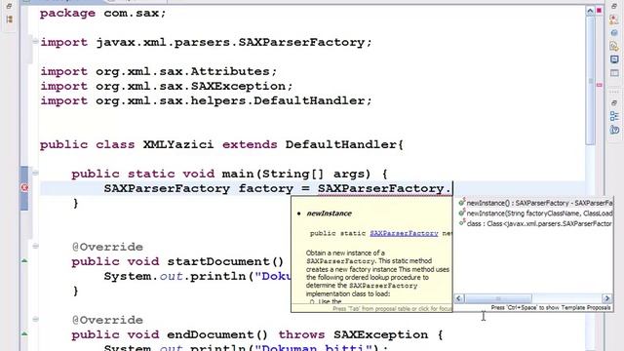Click override marker next to startDocument method
The height and width of the screenshot is (351, 624).
(x=24, y=260)
